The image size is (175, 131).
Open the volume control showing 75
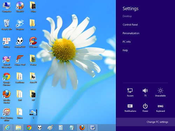point(145,92)
